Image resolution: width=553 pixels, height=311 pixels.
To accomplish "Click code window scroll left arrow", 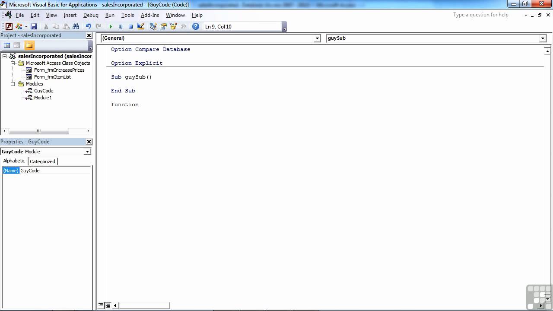I will click(x=115, y=305).
